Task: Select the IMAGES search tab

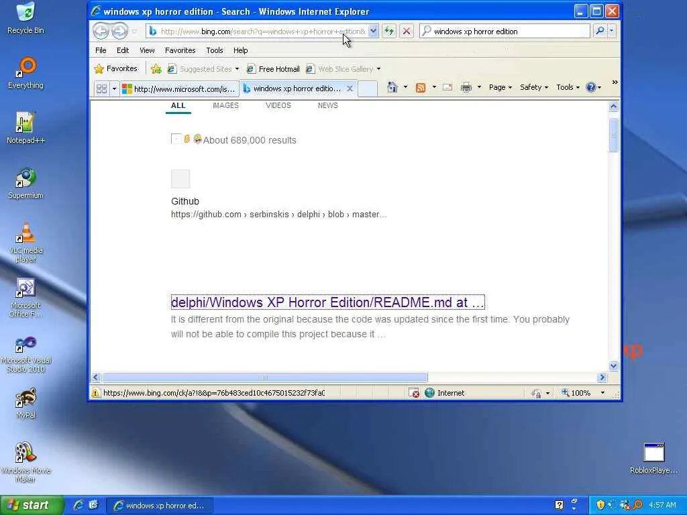Action: 225,105
